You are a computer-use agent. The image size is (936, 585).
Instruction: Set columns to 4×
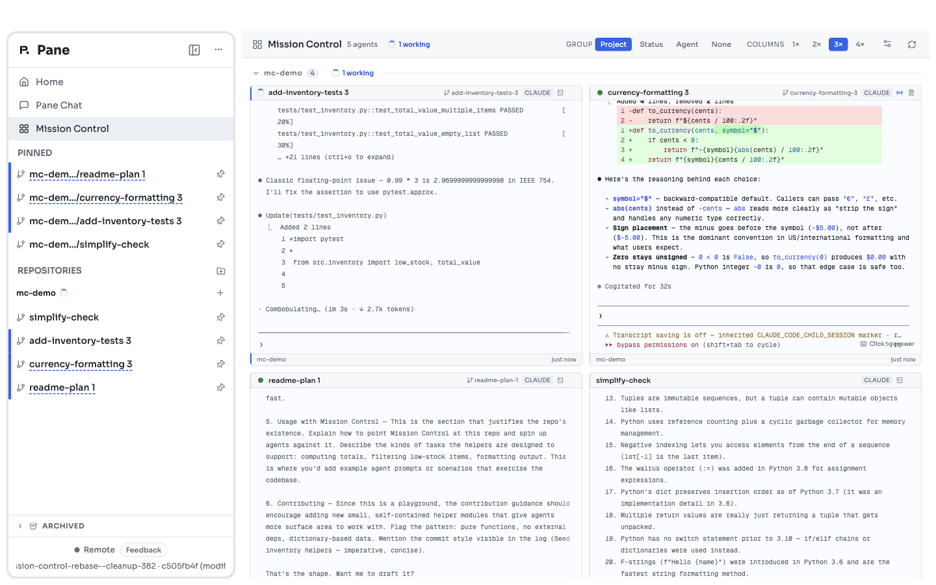point(860,44)
